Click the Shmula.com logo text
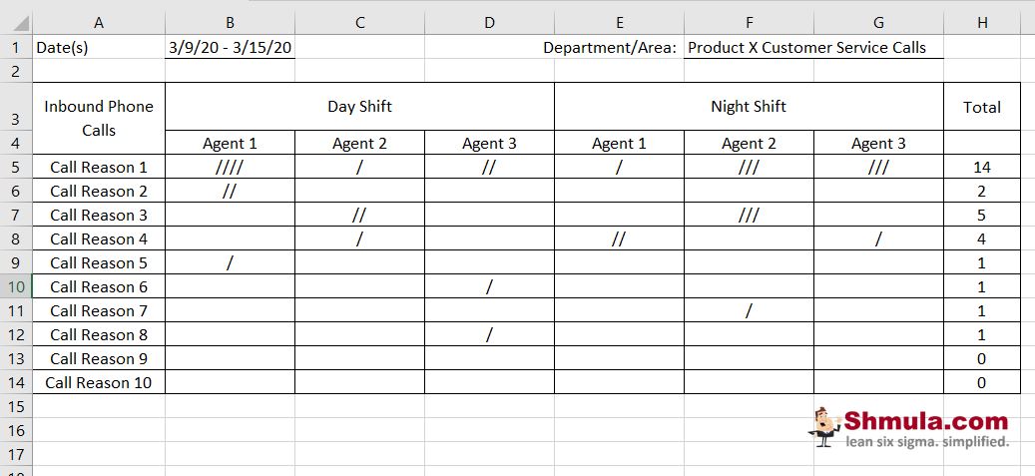 point(925,420)
